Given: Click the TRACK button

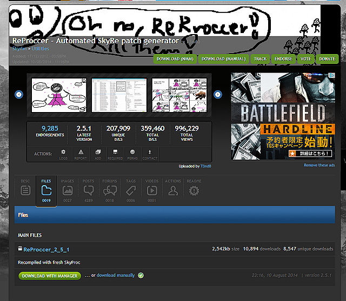Looking at the screenshot, I should 260,59.
